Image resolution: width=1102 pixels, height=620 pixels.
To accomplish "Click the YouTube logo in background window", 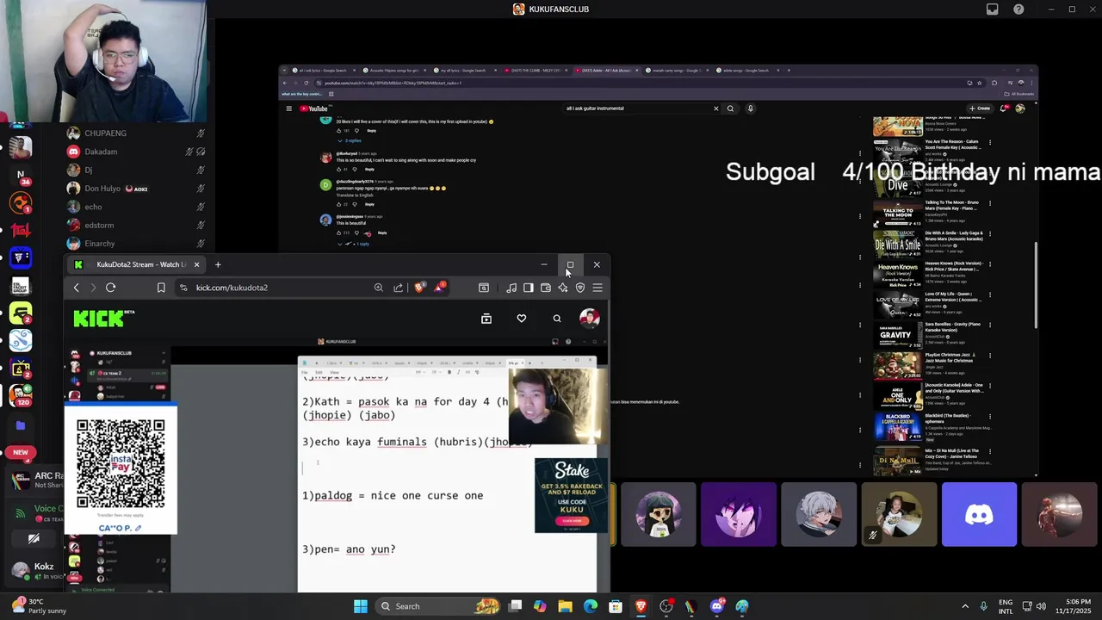I will (314, 108).
